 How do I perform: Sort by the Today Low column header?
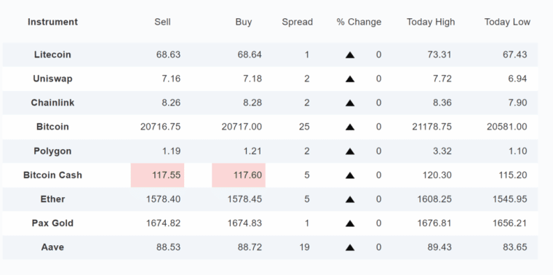pos(507,22)
